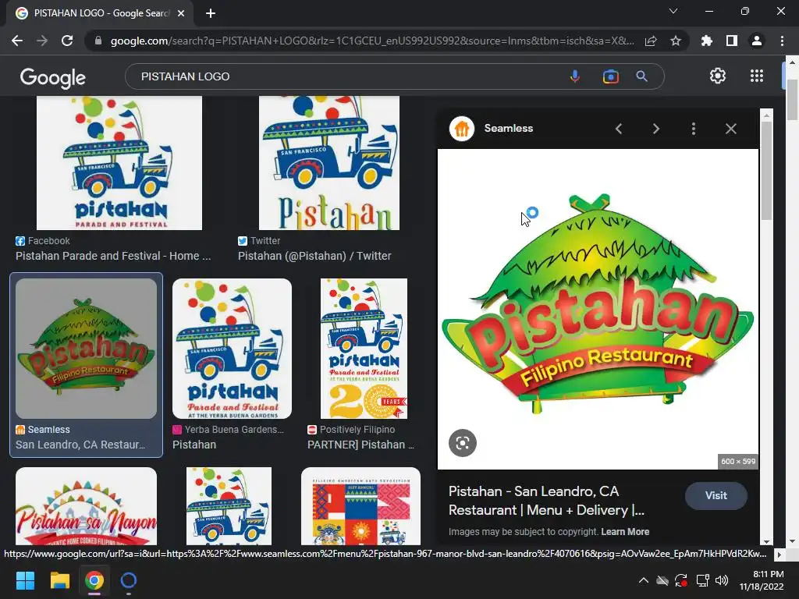Viewport: 799px width, 599px height.
Task: Click San Leandro, CA Restaur... caption
Action: (x=80, y=445)
